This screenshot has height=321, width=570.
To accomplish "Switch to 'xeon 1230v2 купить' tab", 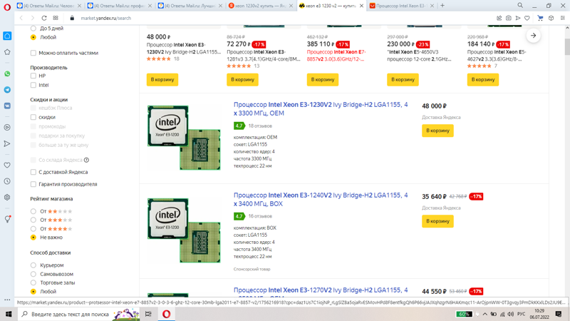I will [260, 6].
